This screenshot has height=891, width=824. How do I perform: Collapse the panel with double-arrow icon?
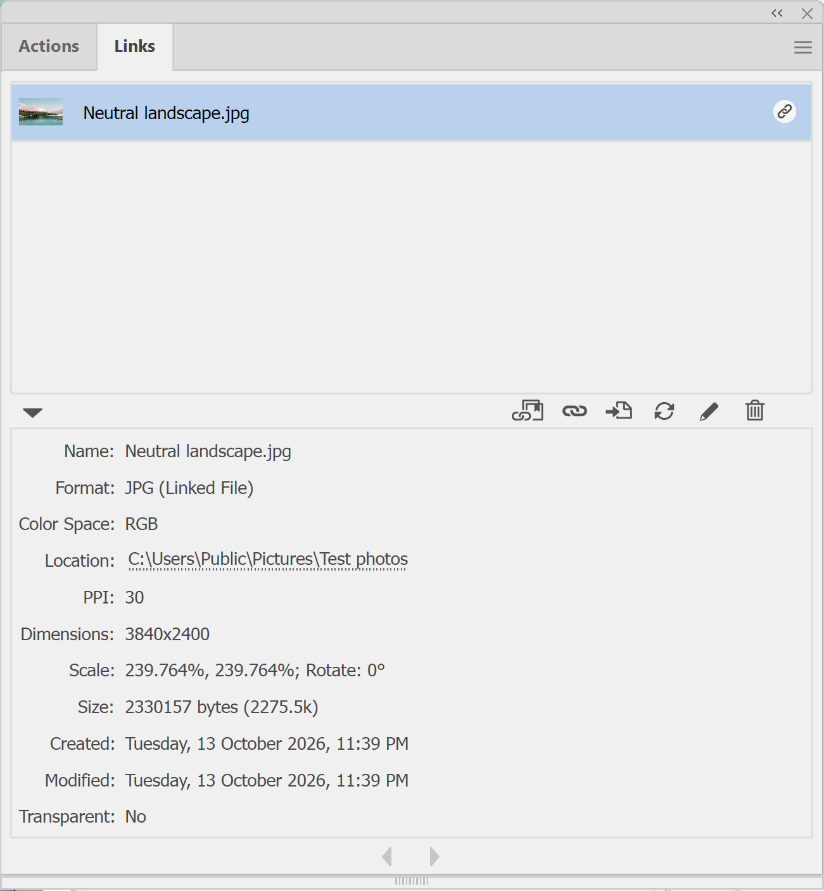[777, 13]
